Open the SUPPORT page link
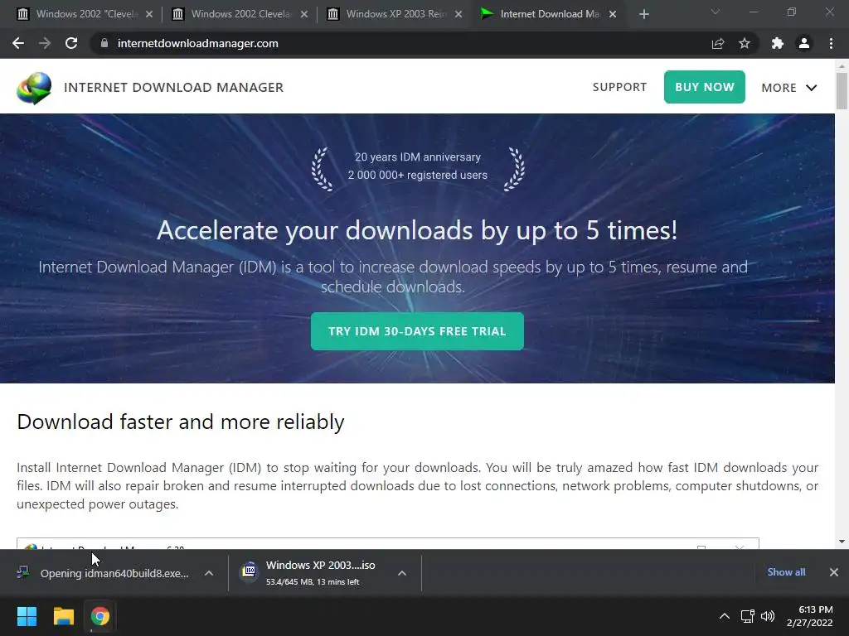Screen dimensions: 849x636 619,87
